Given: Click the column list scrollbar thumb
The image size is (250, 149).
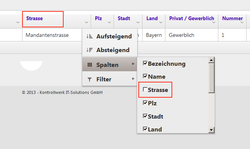Looking at the screenshot, I should point(212,78).
